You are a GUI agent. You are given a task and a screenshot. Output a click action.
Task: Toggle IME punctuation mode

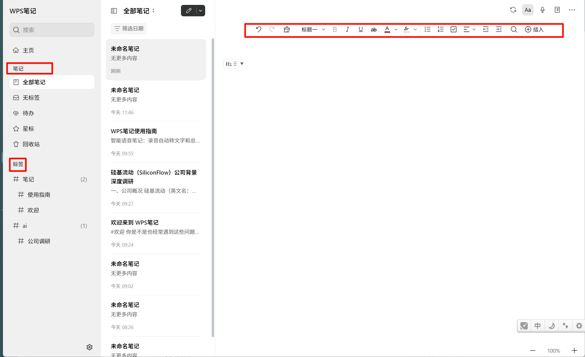click(x=565, y=326)
